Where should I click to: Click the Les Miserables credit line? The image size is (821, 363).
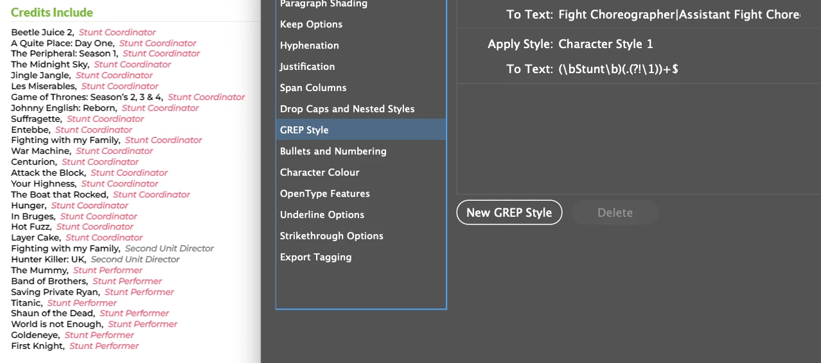coord(84,87)
